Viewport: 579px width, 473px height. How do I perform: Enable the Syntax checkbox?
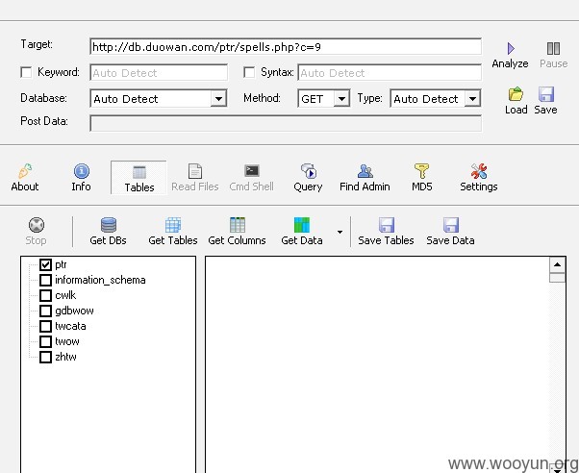(x=249, y=72)
